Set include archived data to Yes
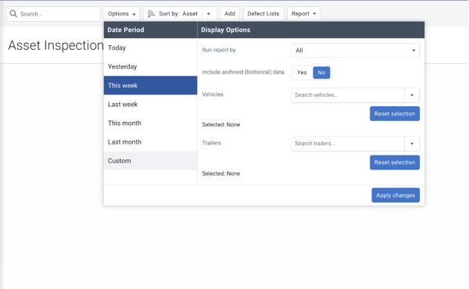The height and width of the screenshot is (289, 469). click(302, 73)
